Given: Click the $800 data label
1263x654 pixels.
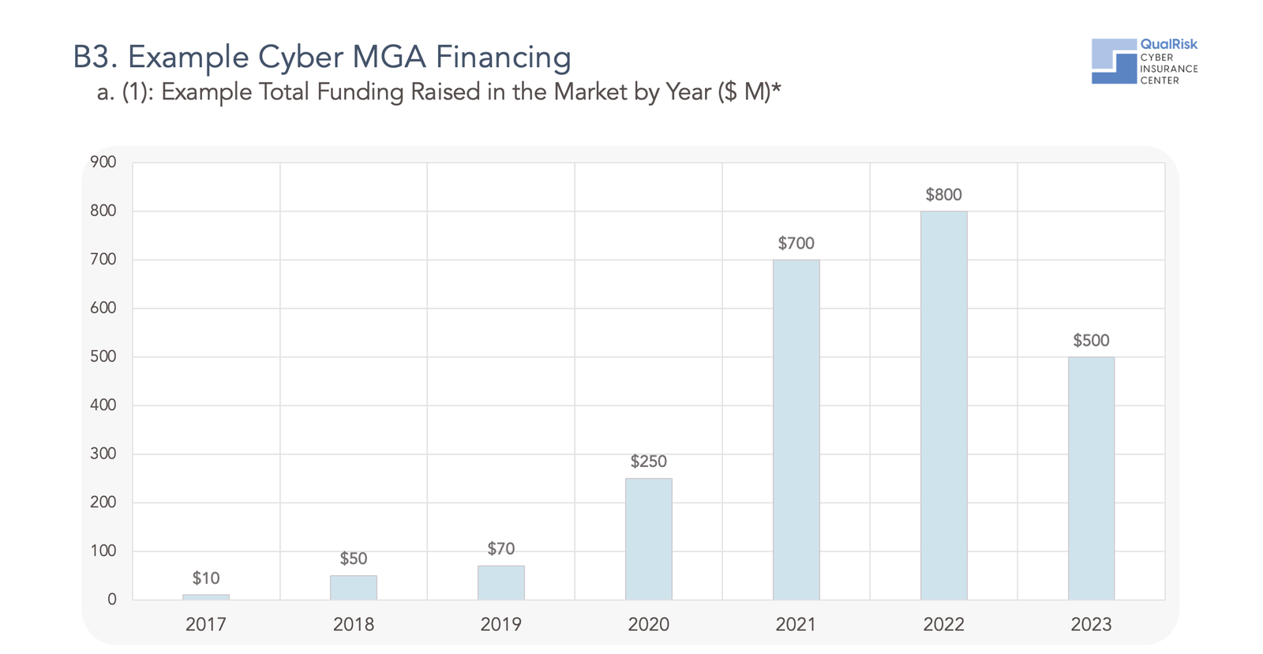Looking at the screenshot, I should tap(943, 195).
